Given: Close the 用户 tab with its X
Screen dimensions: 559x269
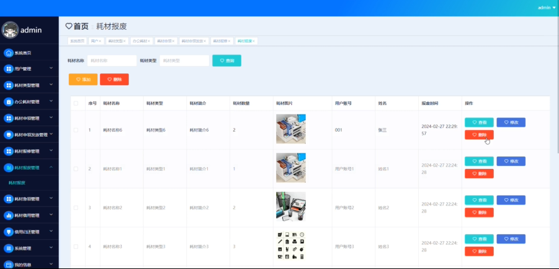Looking at the screenshot, I should (100, 41).
